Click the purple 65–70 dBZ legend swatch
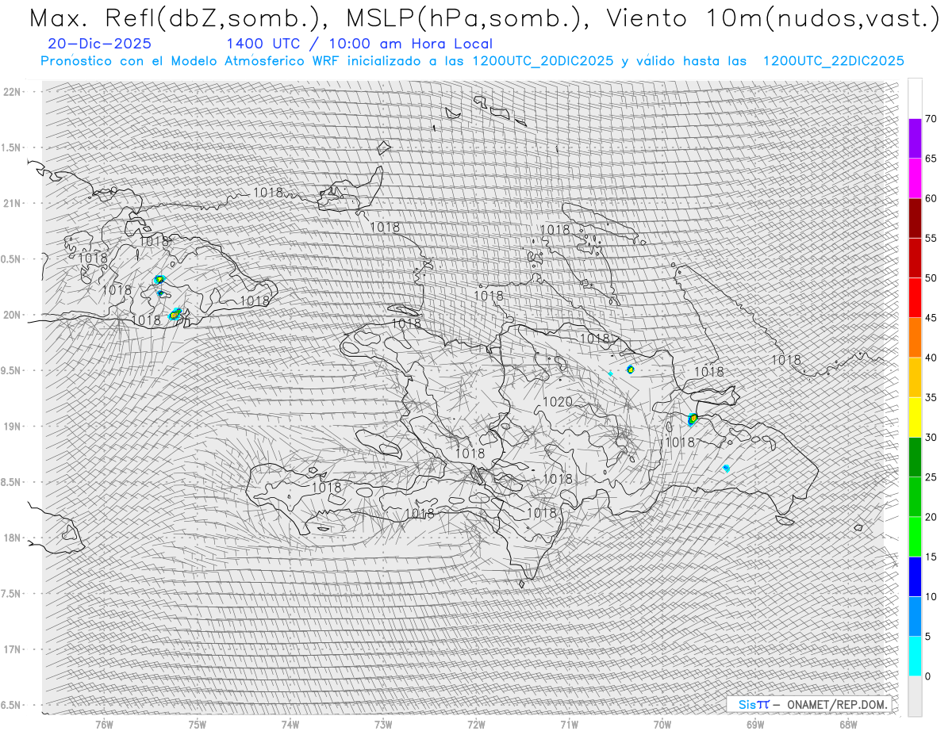This screenshot has height=735, width=952. [915, 139]
